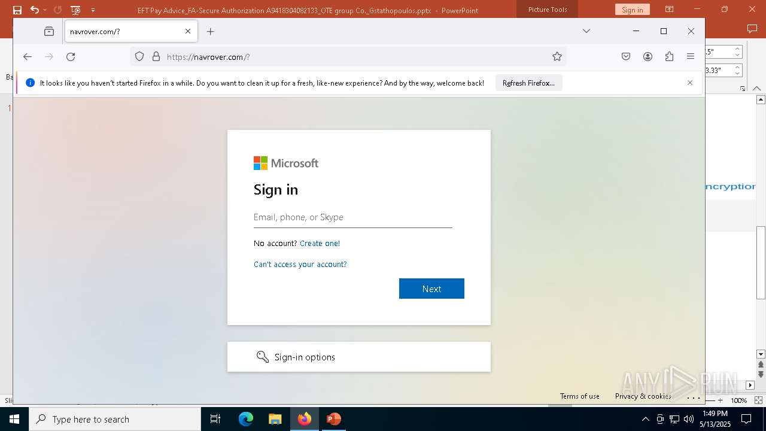Go back in Firefox
This screenshot has width=766, height=431.
(x=28, y=56)
